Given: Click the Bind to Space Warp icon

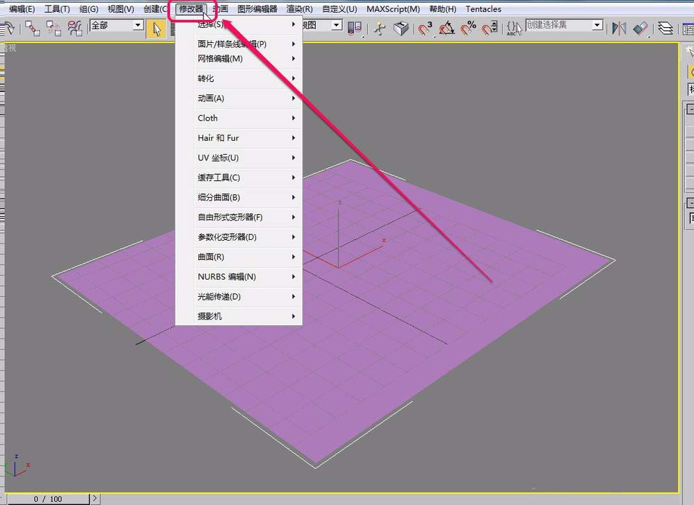Looking at the screenshot, I should pos(75,28).
